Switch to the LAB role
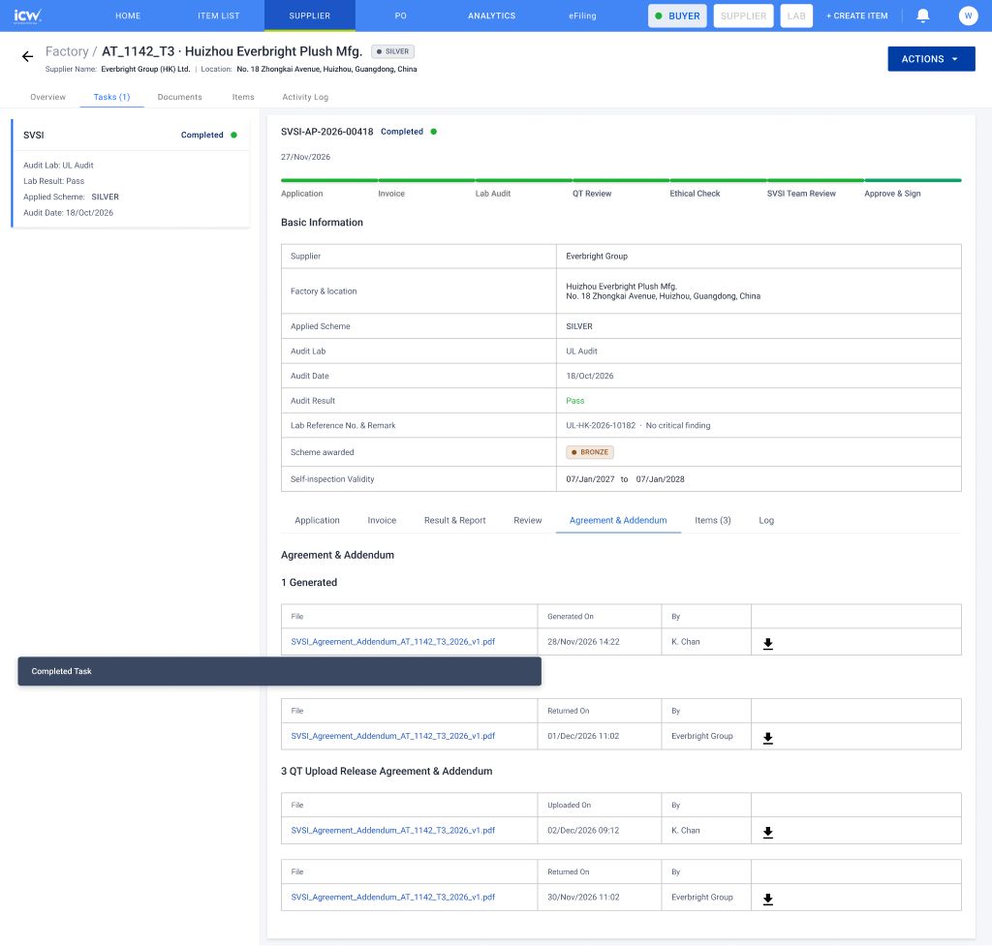The height and width of the screenshot is (946, 992). pos(796,15)
